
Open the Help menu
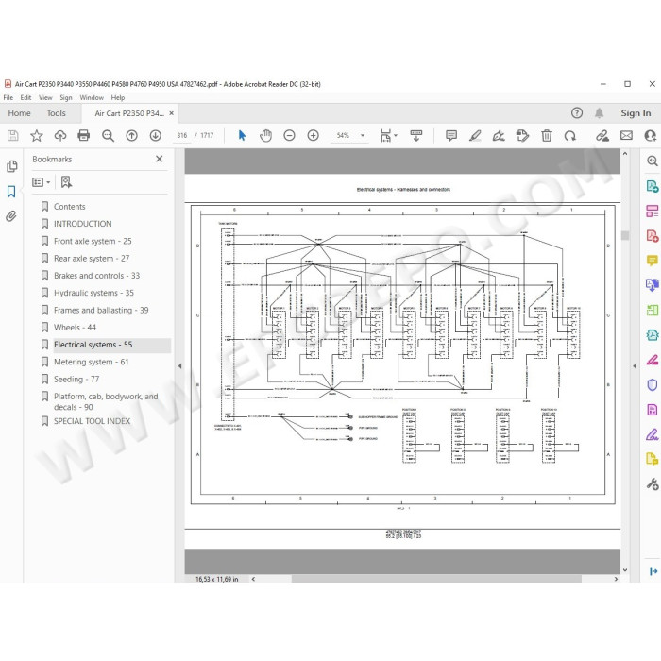[118, 97]
